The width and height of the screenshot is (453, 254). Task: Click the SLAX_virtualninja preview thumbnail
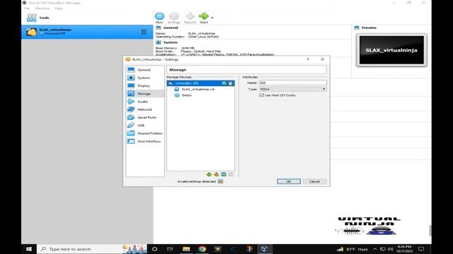point(391,50)
